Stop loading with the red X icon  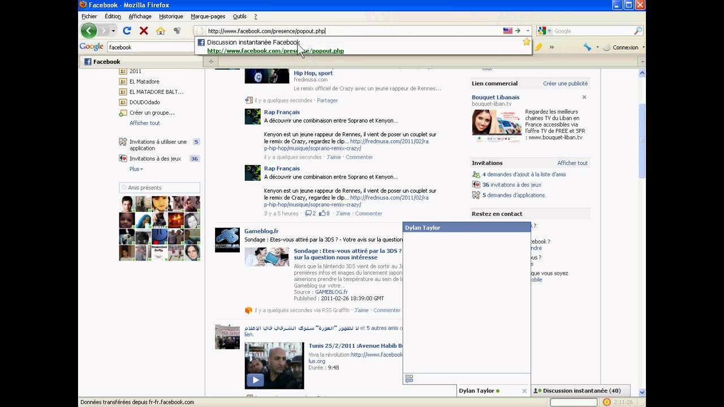point(144,31)
